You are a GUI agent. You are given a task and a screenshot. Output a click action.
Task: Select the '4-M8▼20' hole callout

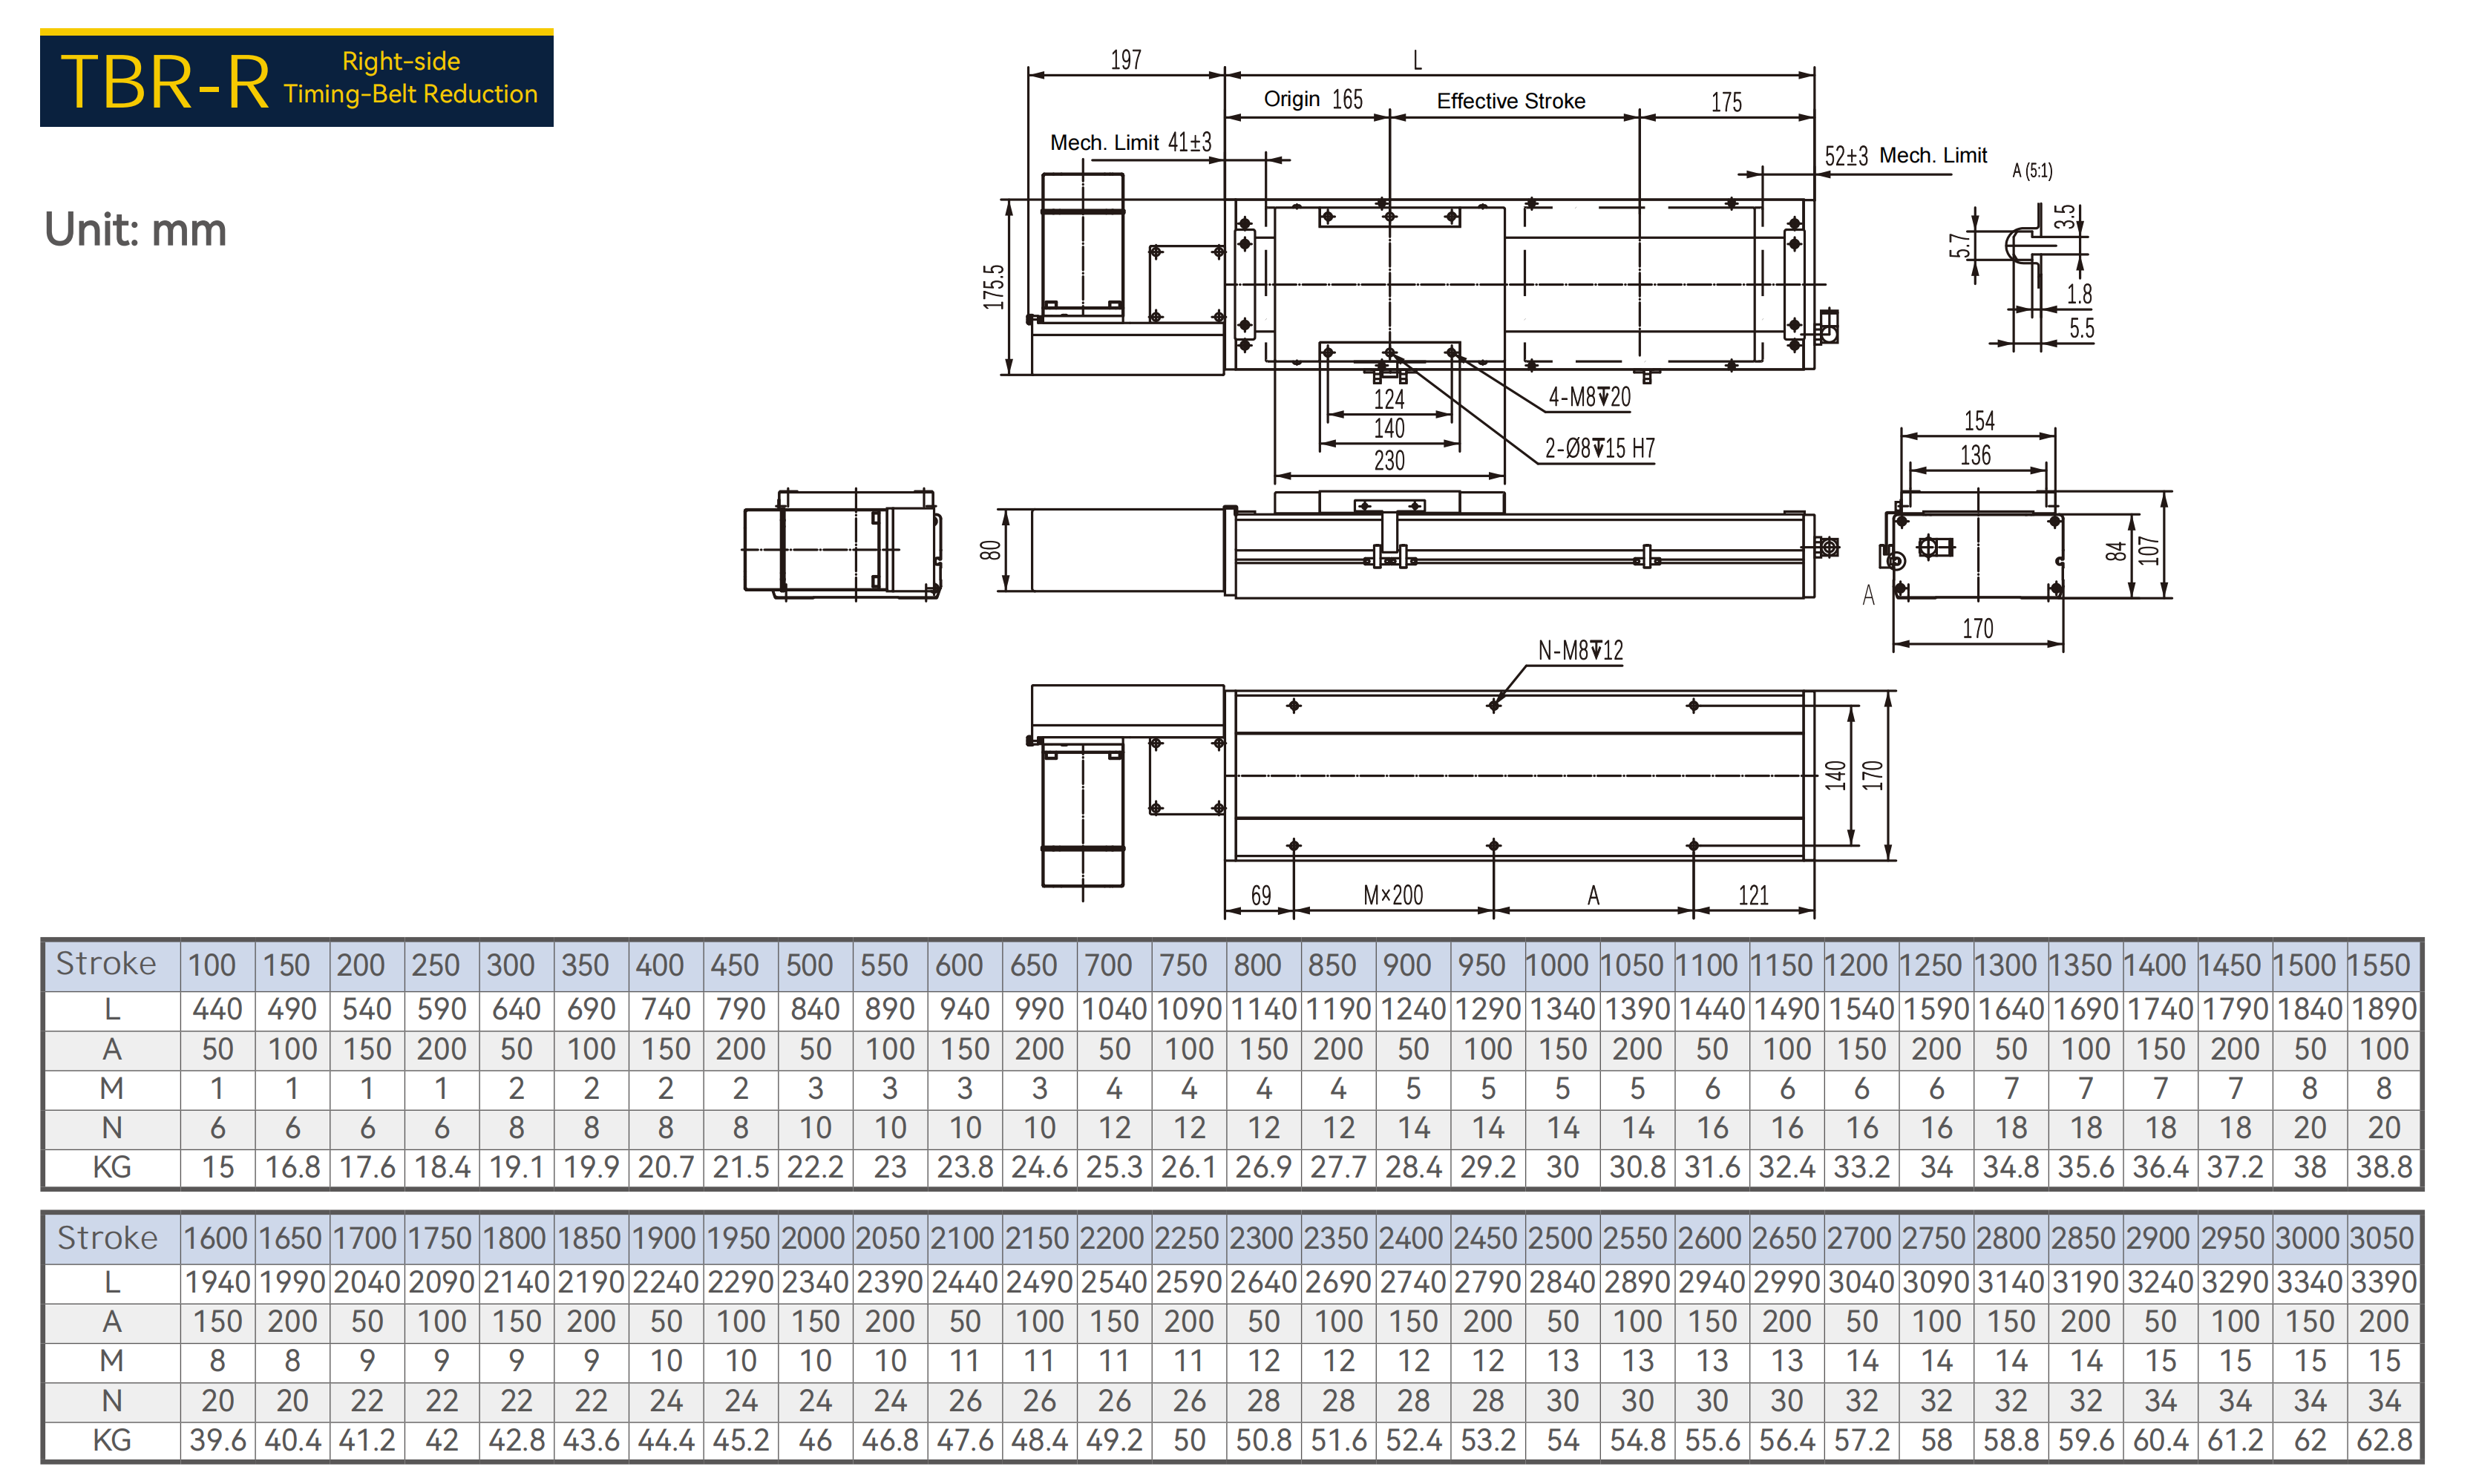1589,397
